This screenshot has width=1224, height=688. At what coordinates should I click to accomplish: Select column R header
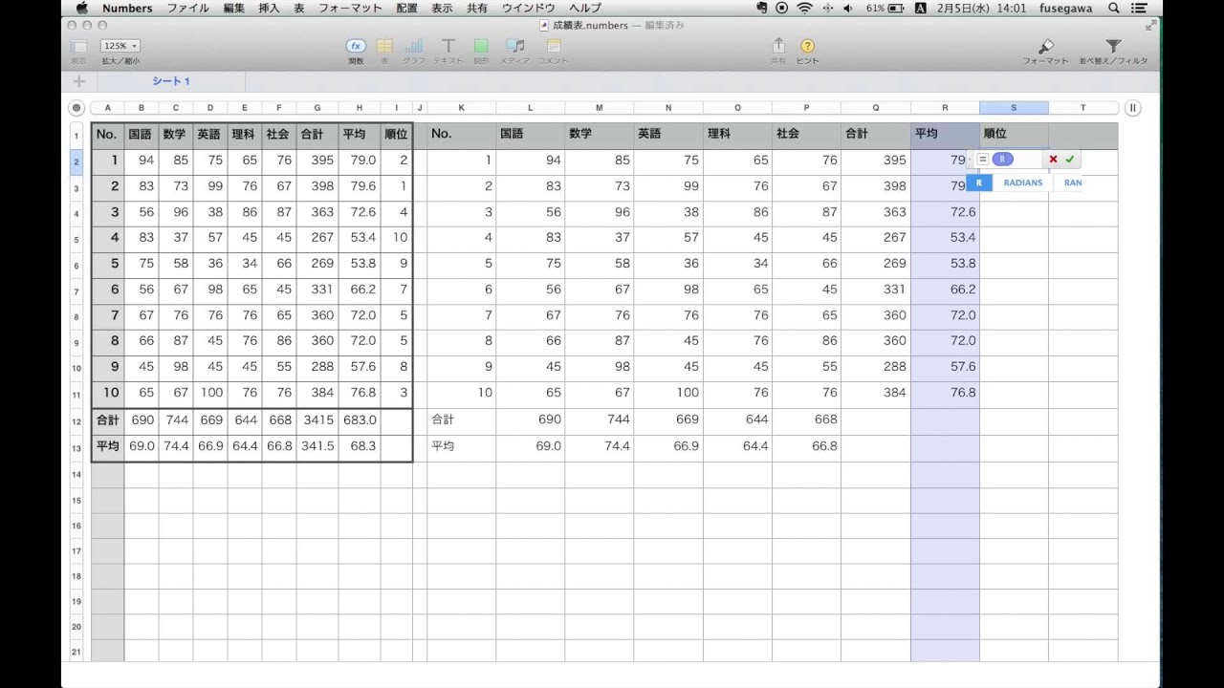click(x=945, y=108)
